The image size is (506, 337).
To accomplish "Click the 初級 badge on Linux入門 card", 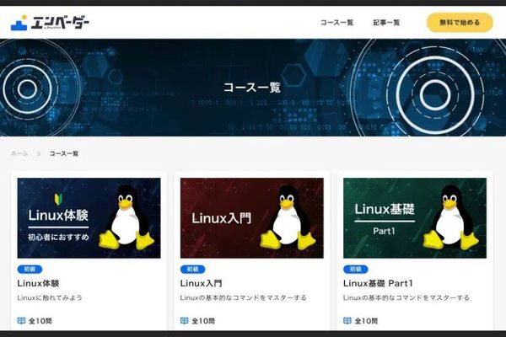I will (192, 270).
